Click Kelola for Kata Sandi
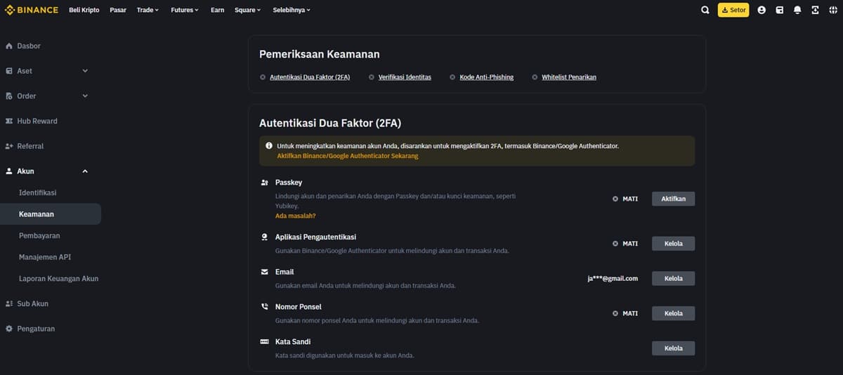This screenshot has width=843, height=375. point(673,348)
